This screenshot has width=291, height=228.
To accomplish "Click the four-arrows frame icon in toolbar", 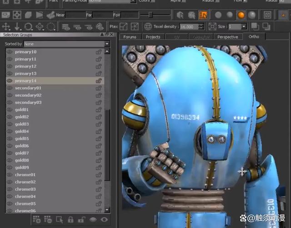I will (x=17, y=15).
